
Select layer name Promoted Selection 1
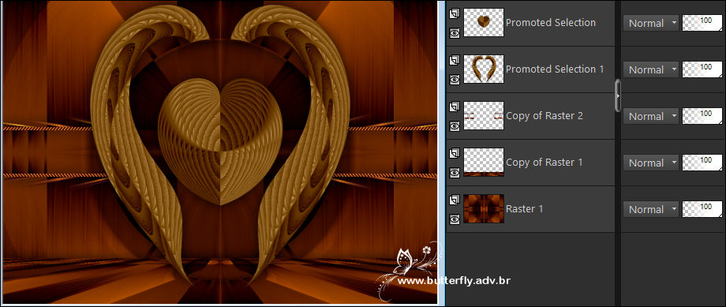tap(555, 69)
